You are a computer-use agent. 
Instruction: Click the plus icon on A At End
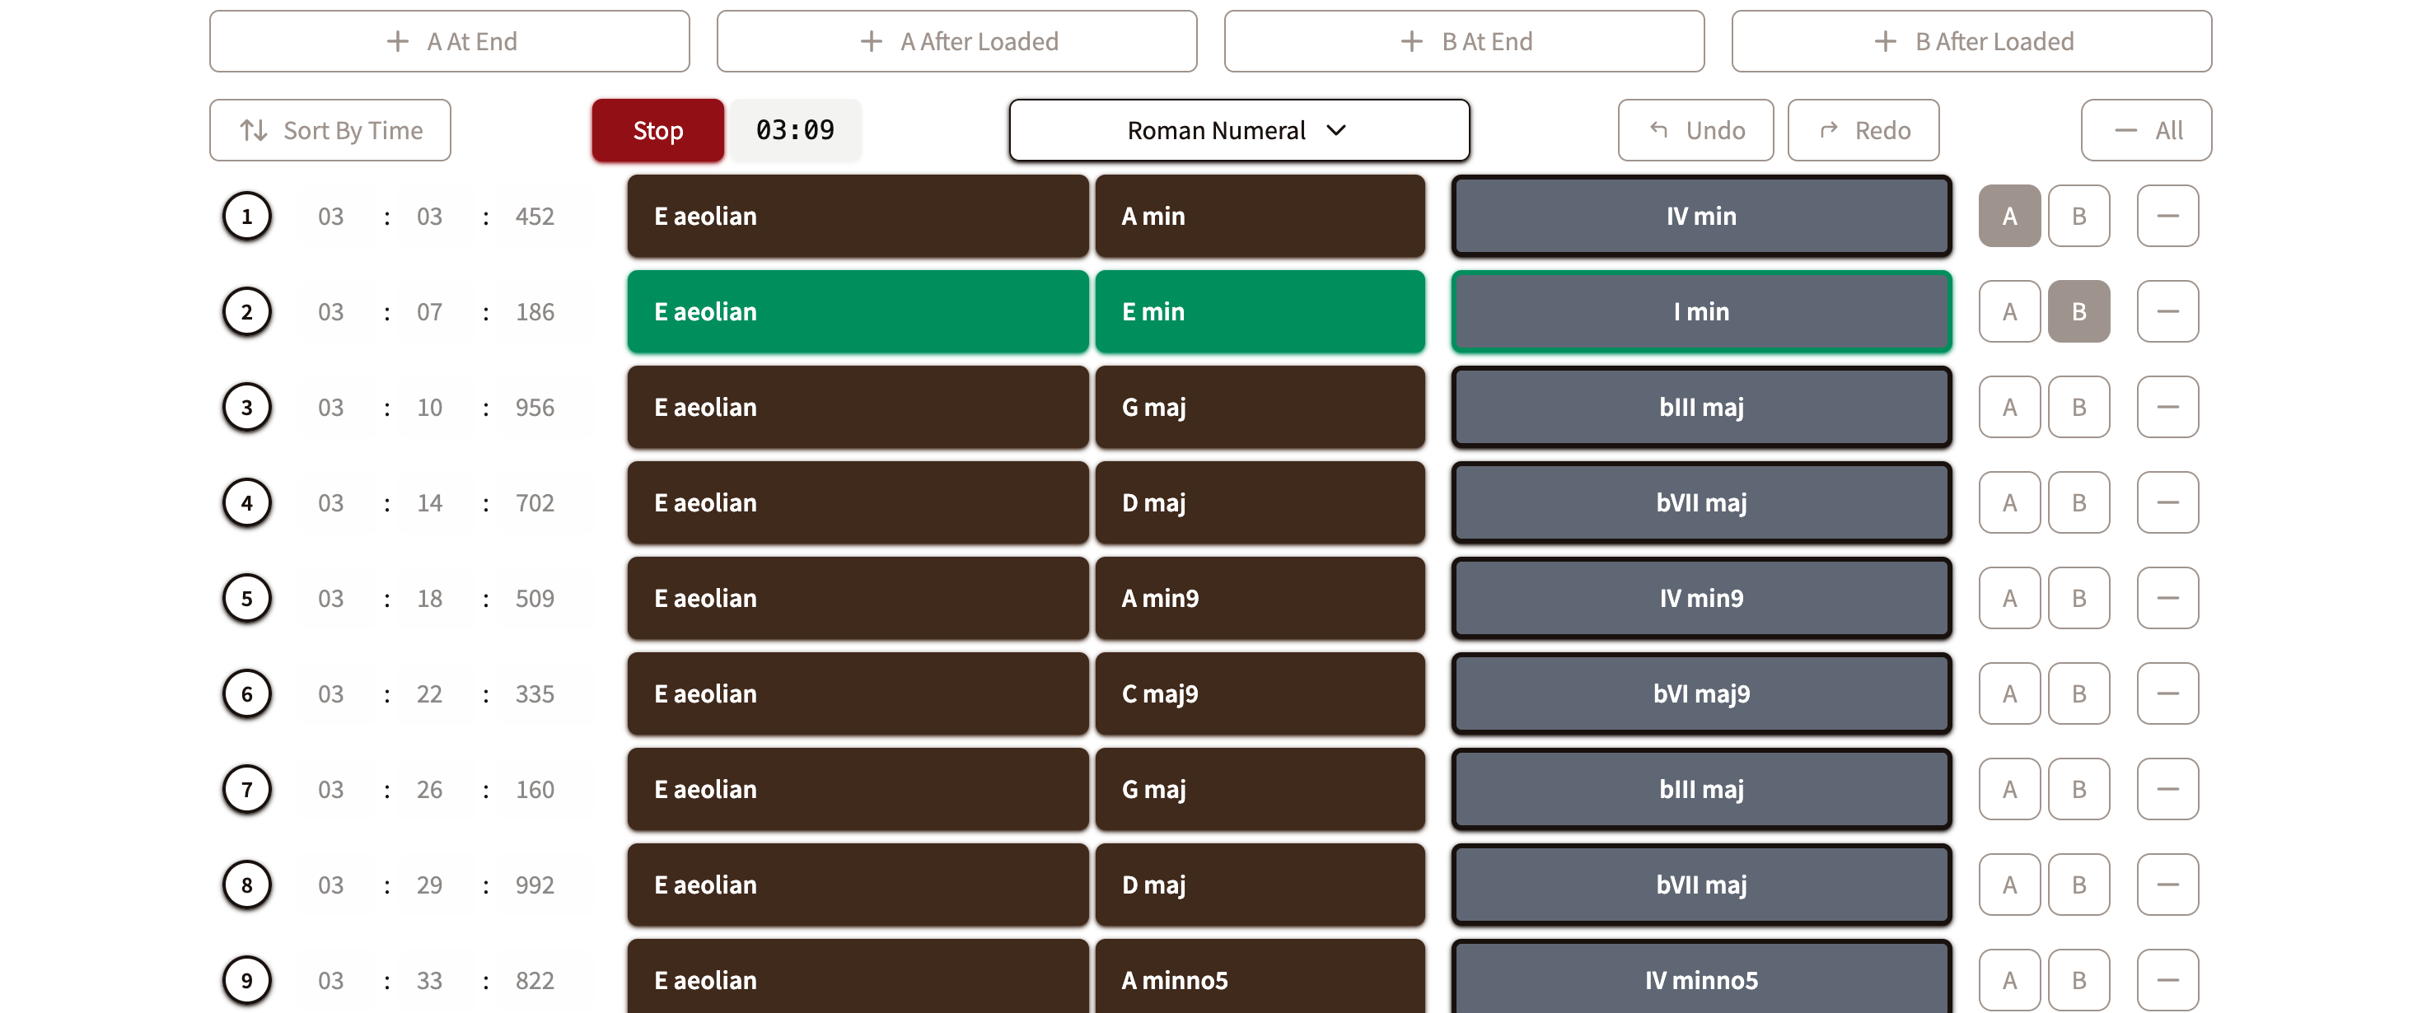[399, 41]
